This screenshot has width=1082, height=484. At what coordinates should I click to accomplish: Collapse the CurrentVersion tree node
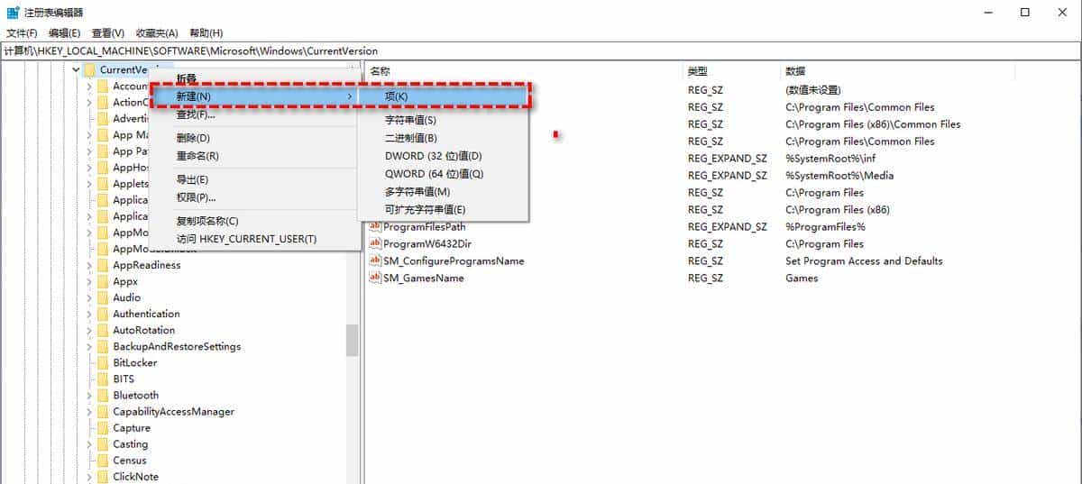pos(76,70)
